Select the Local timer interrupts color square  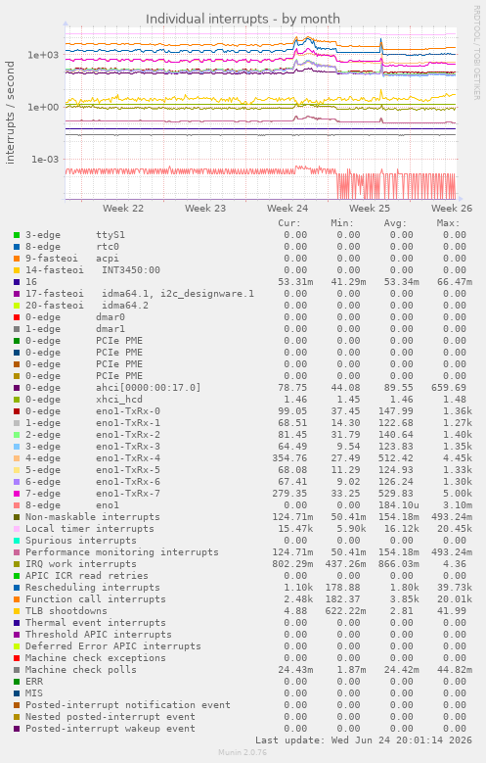17,529
